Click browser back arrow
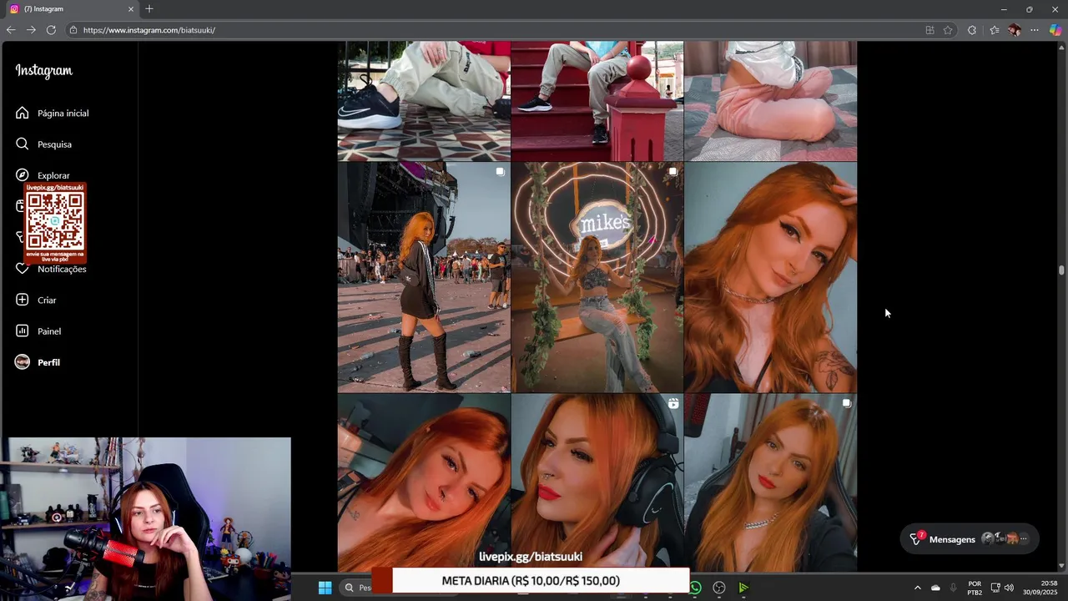 pyautogui.click(x=11, y=30)
